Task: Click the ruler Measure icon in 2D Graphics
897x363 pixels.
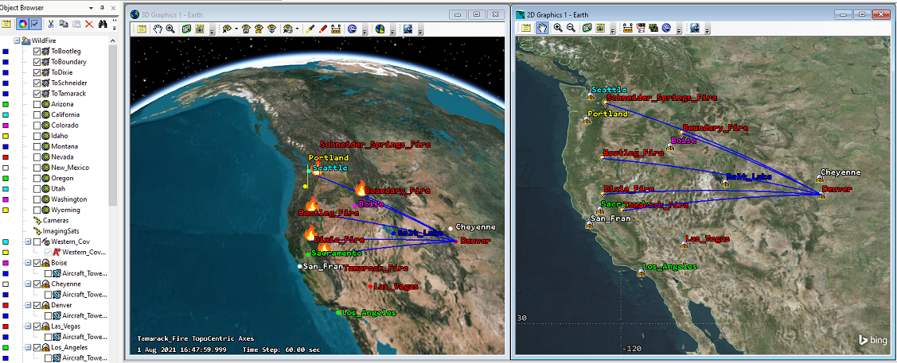Action: pyautogui.click(x=627, y=28)
